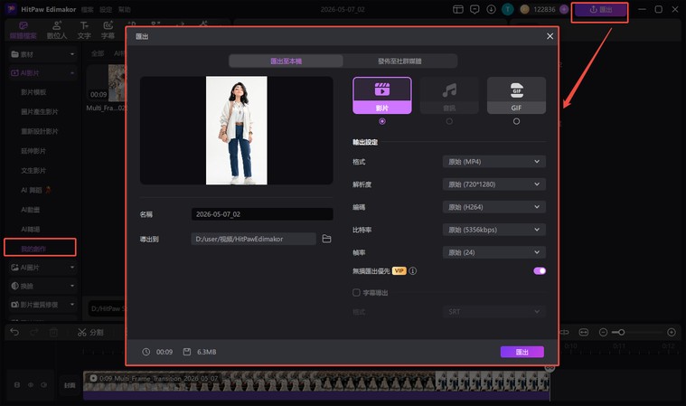Choose the audio radio button
Viewport: 686px width, 406px height.
click(x=449, y=121)
